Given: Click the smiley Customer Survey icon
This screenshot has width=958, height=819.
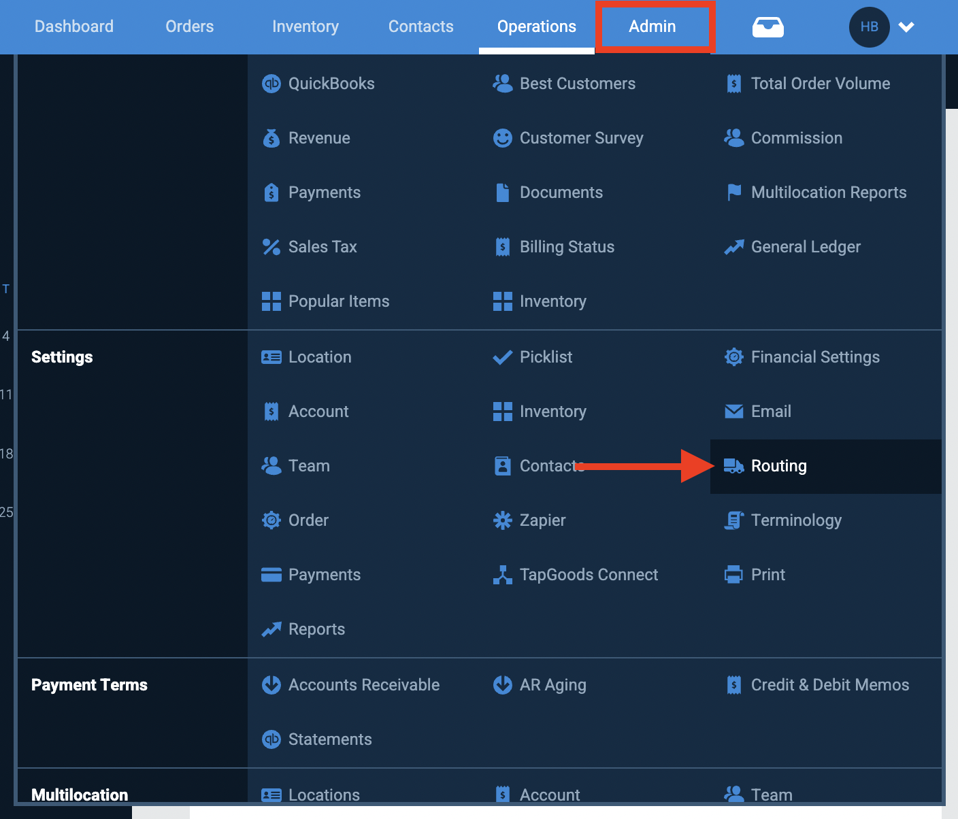Looking at the screenshot, I should pyautogui.click(x=503, y=138).
